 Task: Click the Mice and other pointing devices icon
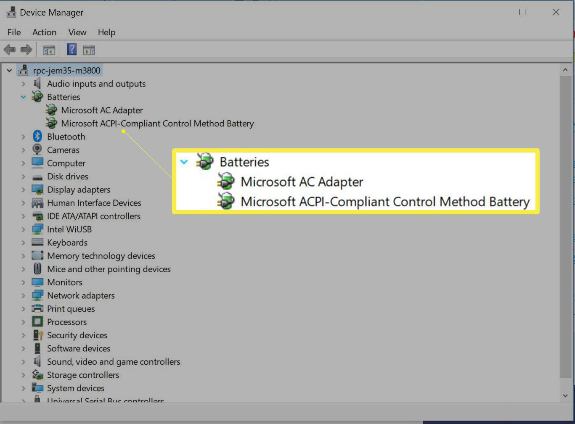pos(37,269)
